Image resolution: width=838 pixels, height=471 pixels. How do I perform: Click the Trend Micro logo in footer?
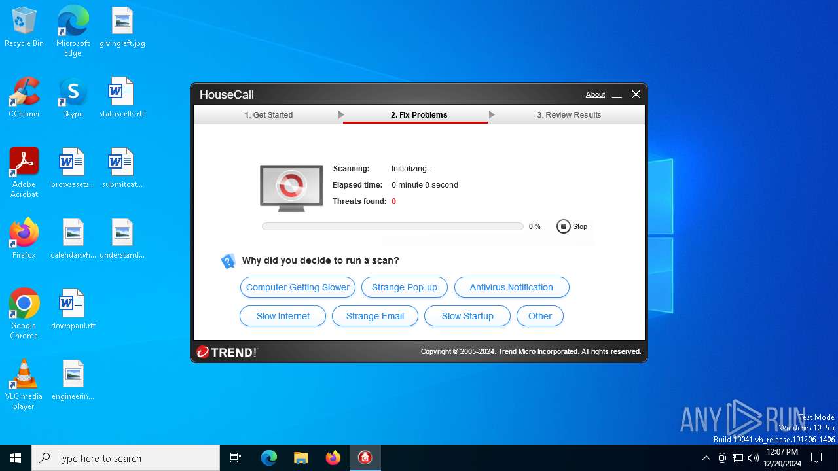227,352
